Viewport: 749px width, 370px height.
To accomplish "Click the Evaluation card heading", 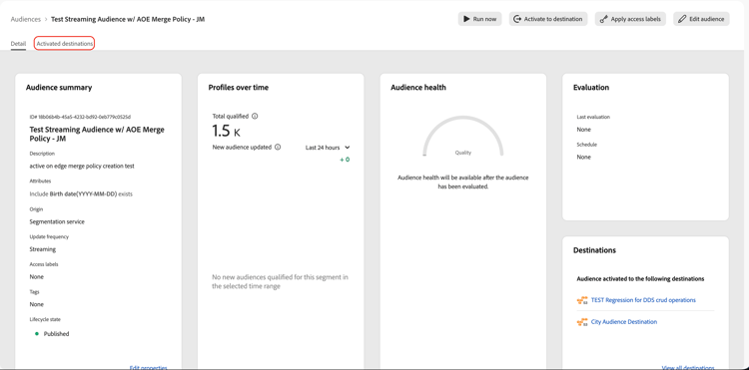I will [591, 88].
